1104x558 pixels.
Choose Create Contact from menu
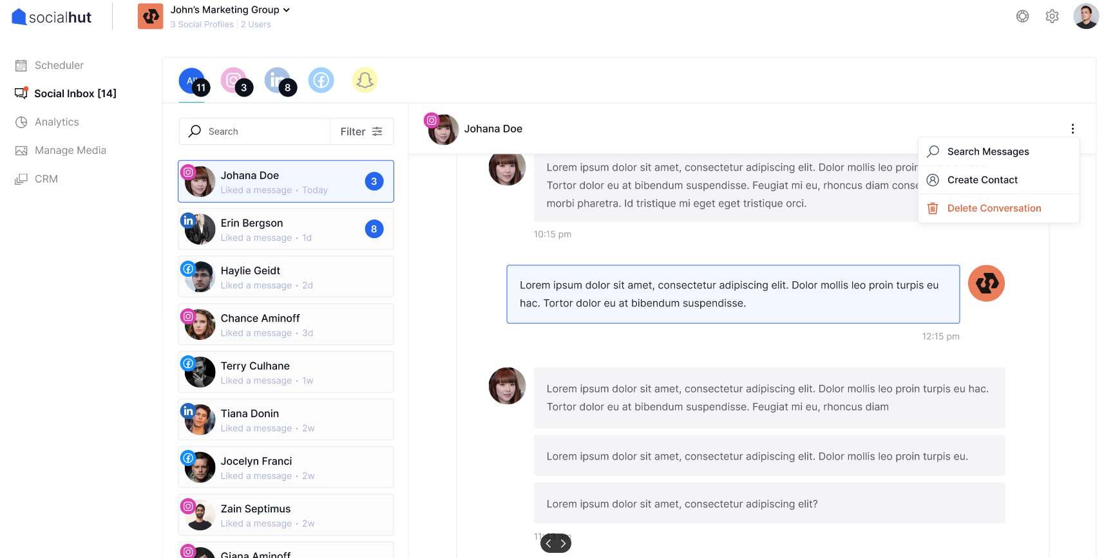coord(982,180)
